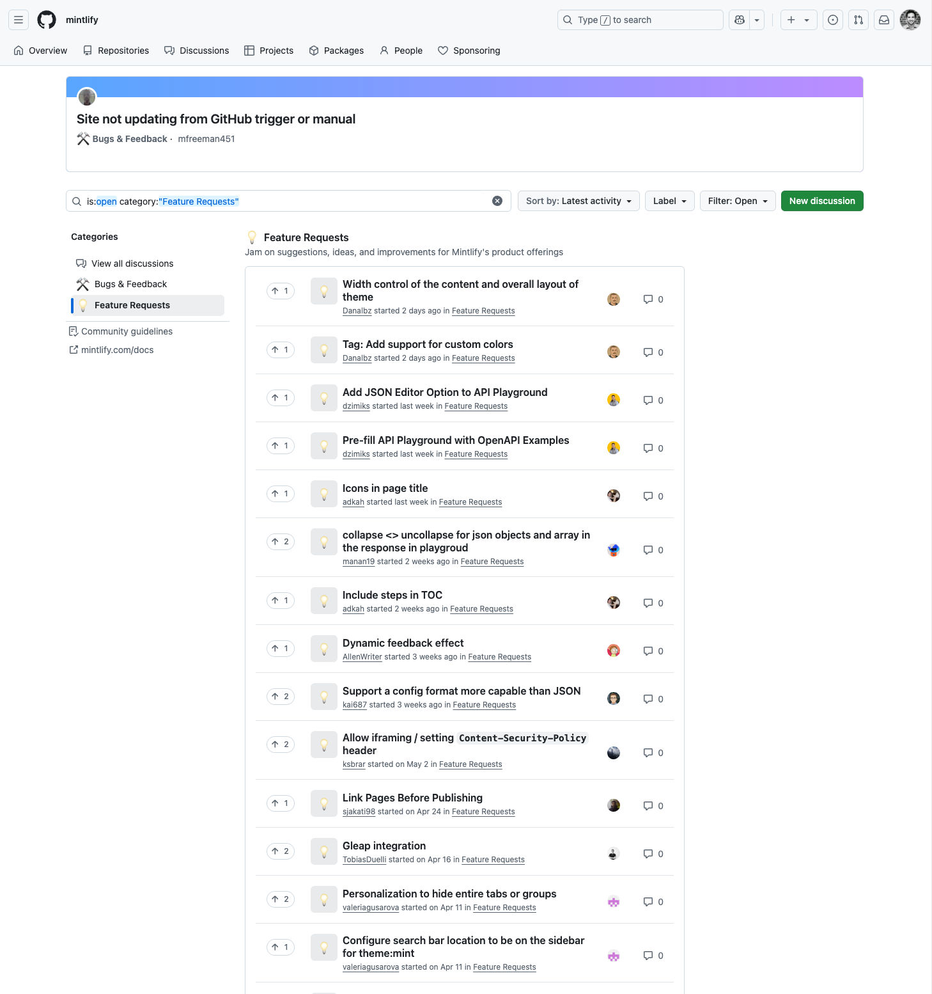Open the Repositories tab

tap(116, 51)
